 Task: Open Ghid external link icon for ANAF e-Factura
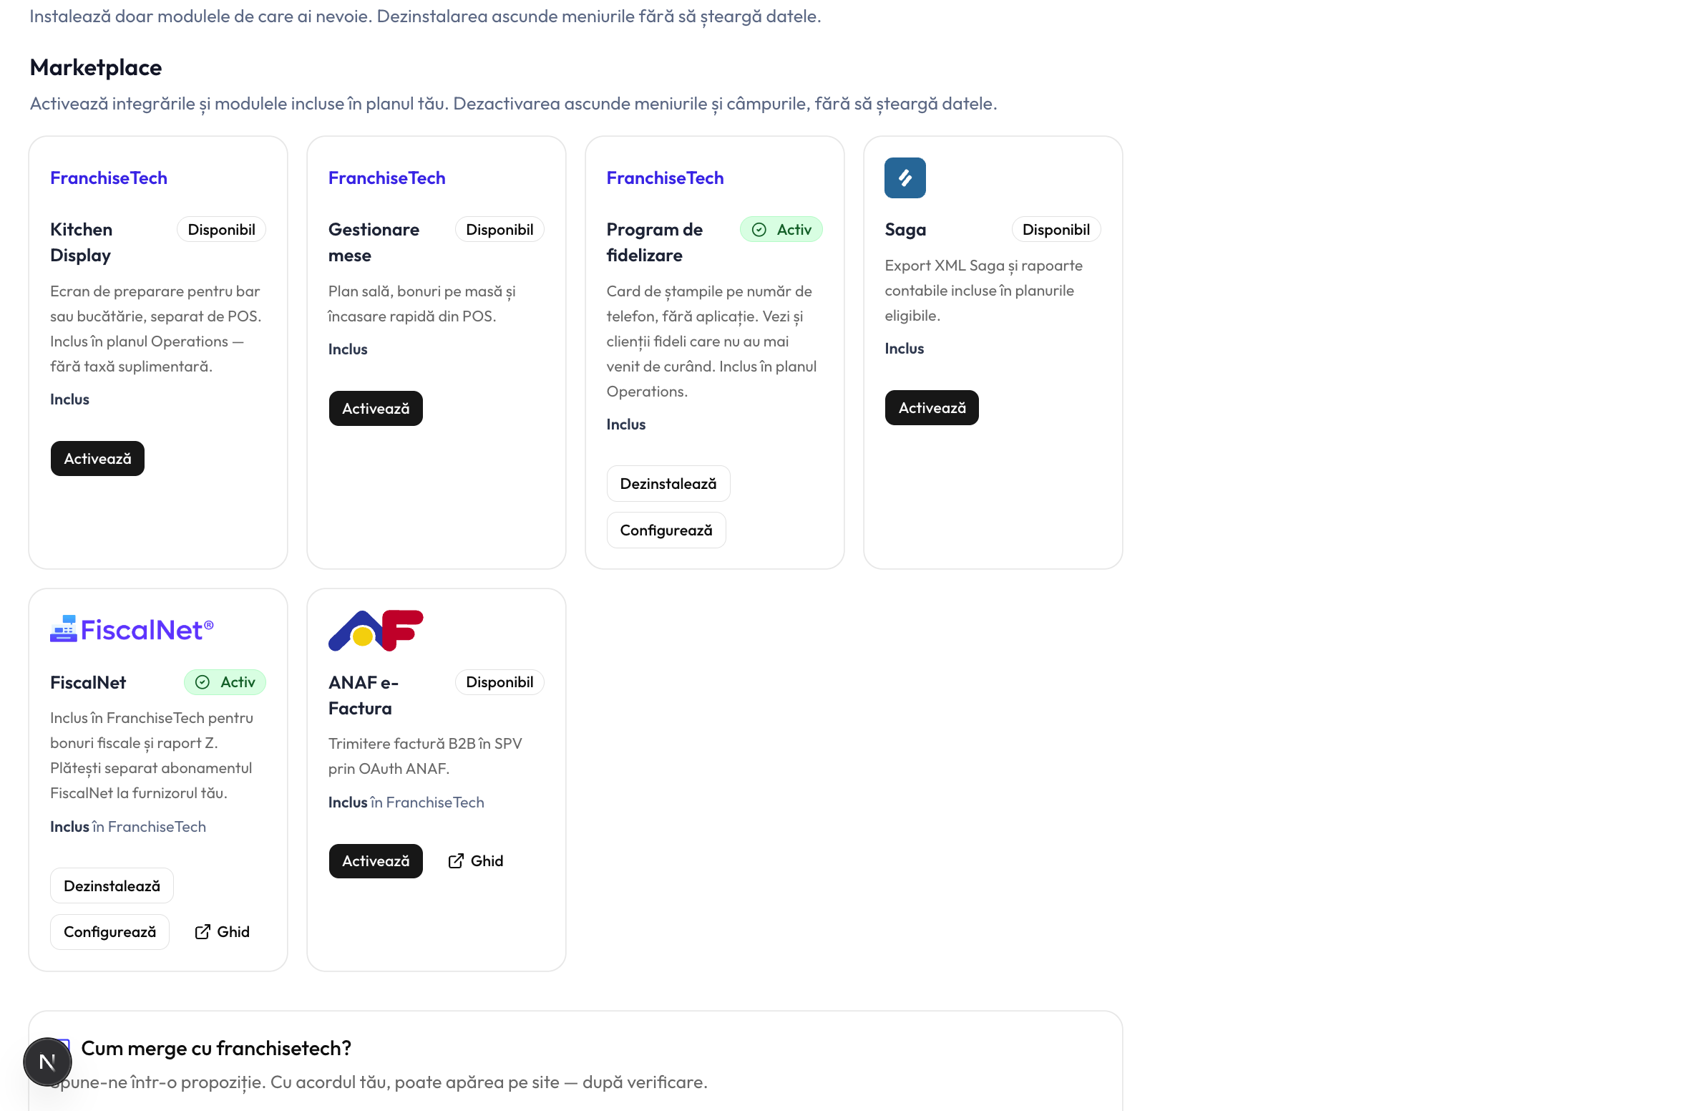[456, 860]
